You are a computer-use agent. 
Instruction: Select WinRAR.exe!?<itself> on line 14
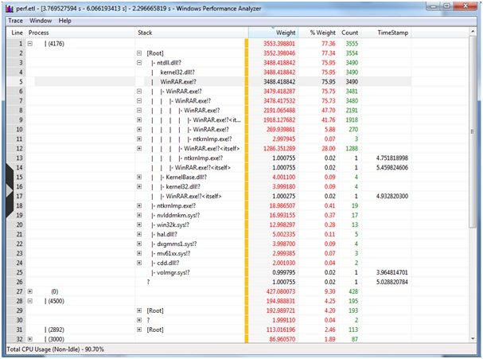(x=203, y=168)
